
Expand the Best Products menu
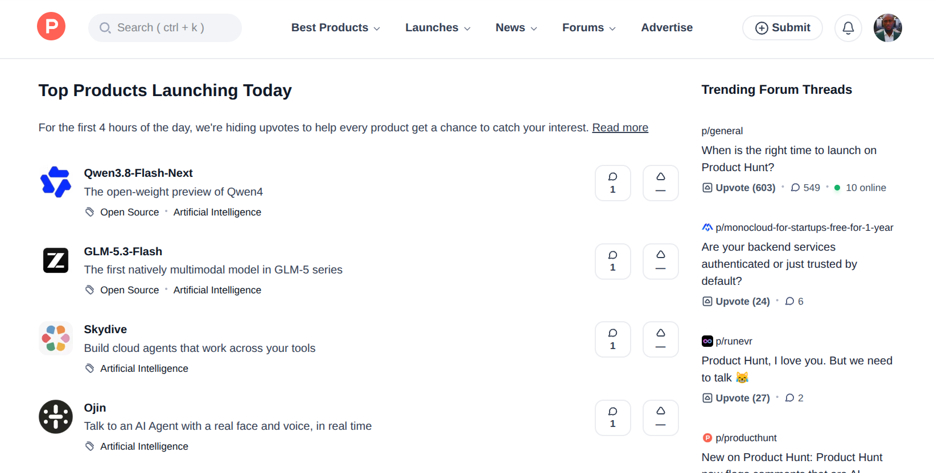point(336,28)
